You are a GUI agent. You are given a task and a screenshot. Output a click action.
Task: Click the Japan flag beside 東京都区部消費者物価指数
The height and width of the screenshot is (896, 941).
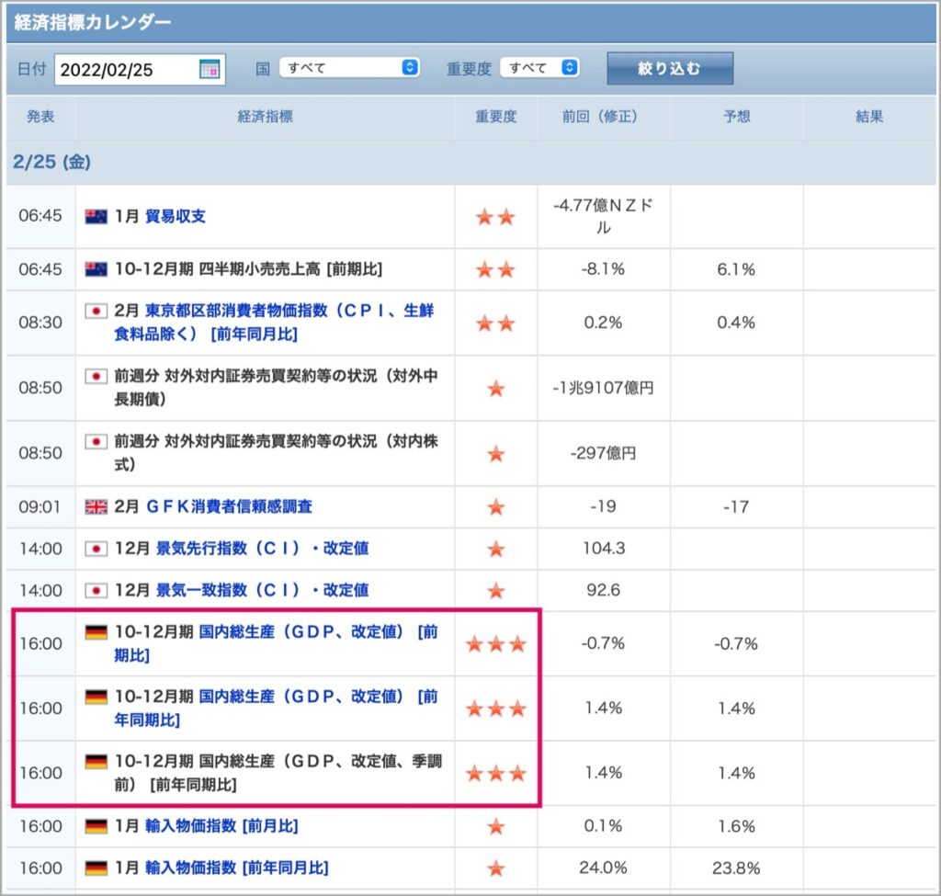click(x=96, y=311)
